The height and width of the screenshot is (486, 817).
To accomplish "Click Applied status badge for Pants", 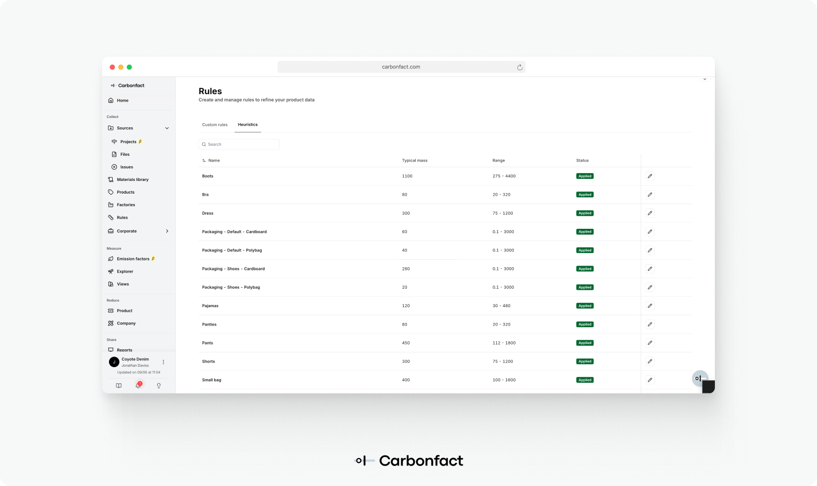I will coord(585,343).
